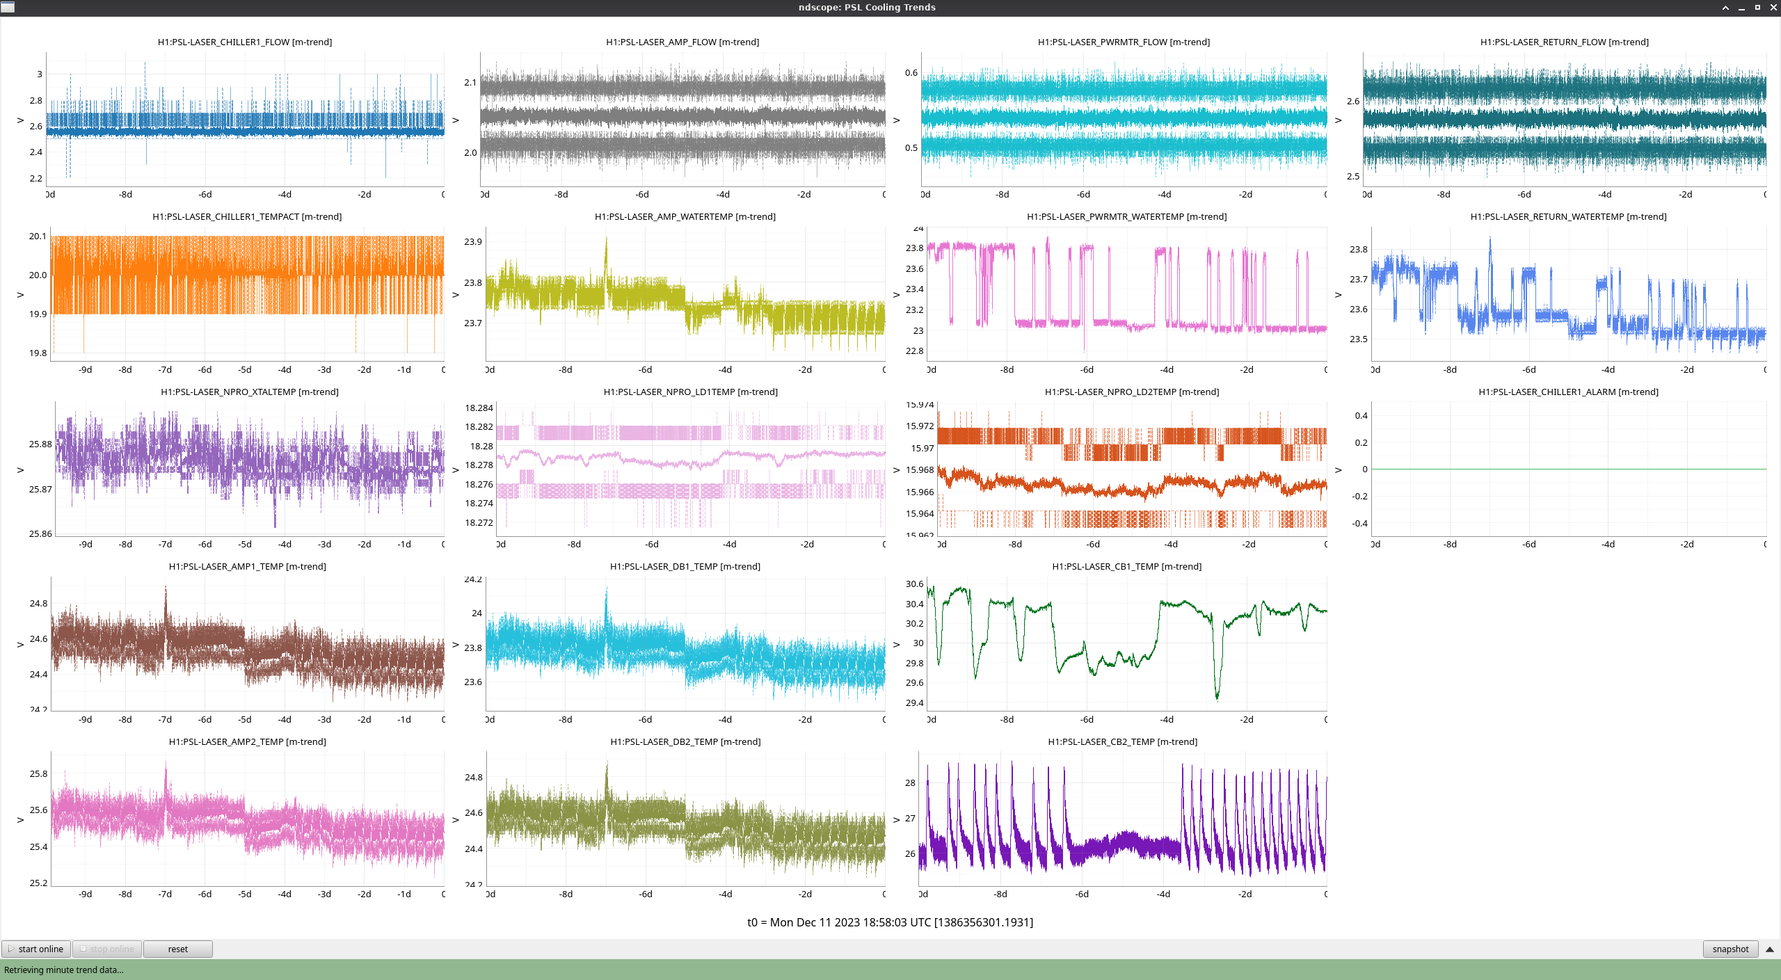Click the CHILLER1_FLOW plot title
The image size is (1781, 980).
(x=244, y=42)
